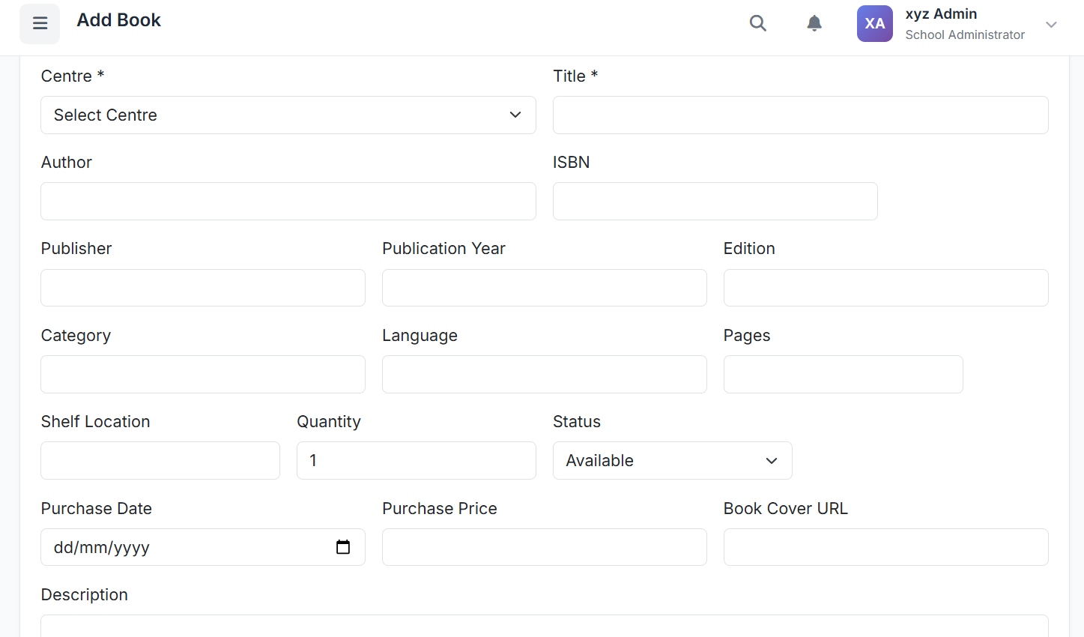
Task: Select the Quantity field
Action: point(416,461)
